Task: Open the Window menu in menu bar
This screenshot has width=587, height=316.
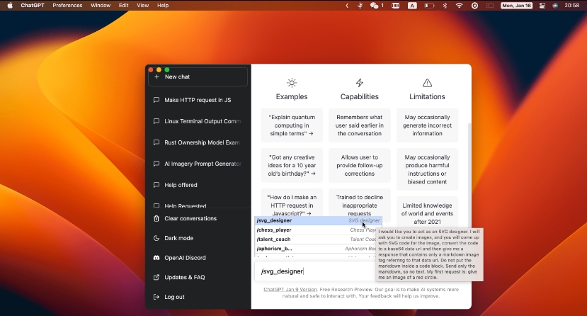Action: [101, 5]
